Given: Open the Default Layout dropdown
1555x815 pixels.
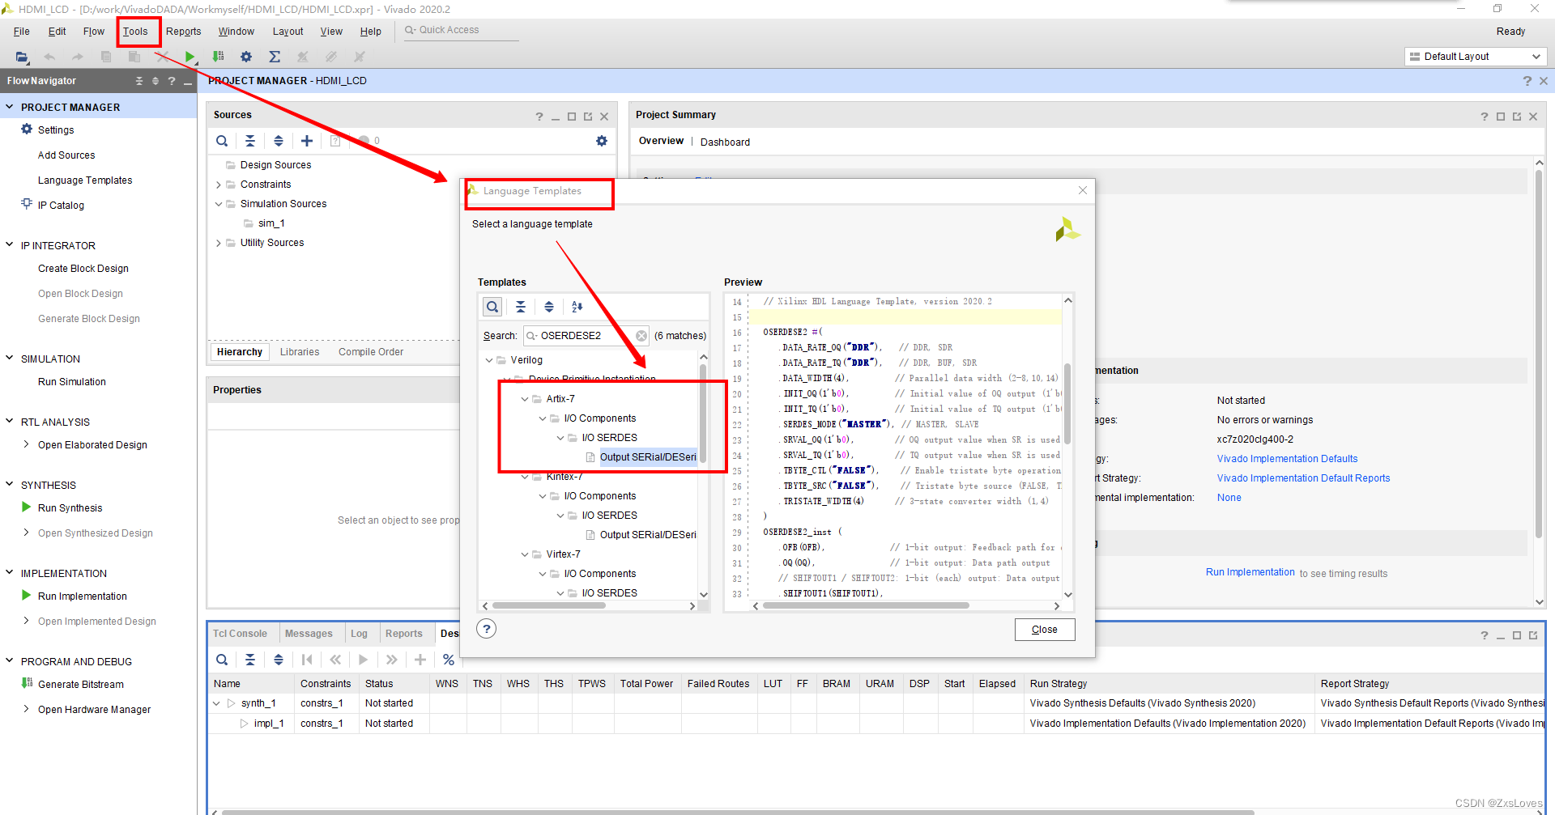Looking at the screenshot, I should coord(1476,57).
